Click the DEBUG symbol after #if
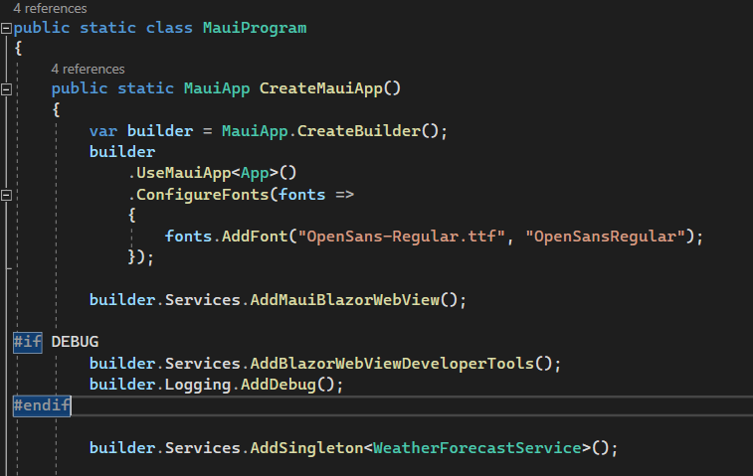 (75, 342)
